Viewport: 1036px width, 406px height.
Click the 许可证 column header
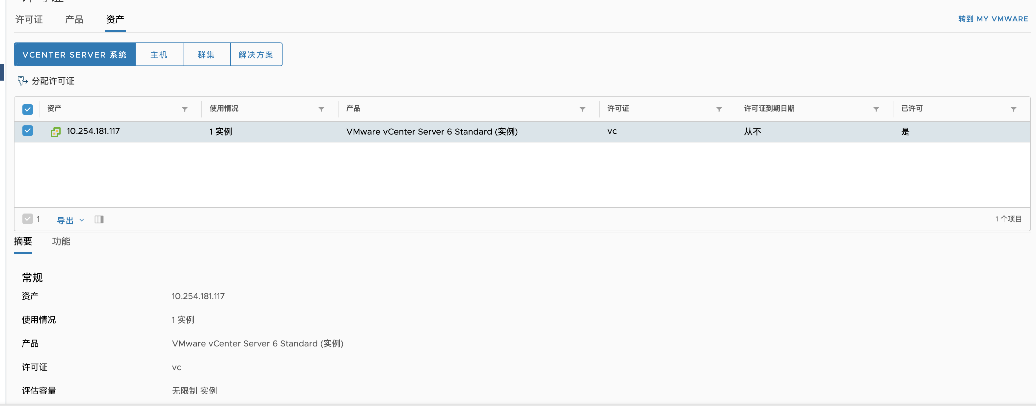click(x=618, y=109)
